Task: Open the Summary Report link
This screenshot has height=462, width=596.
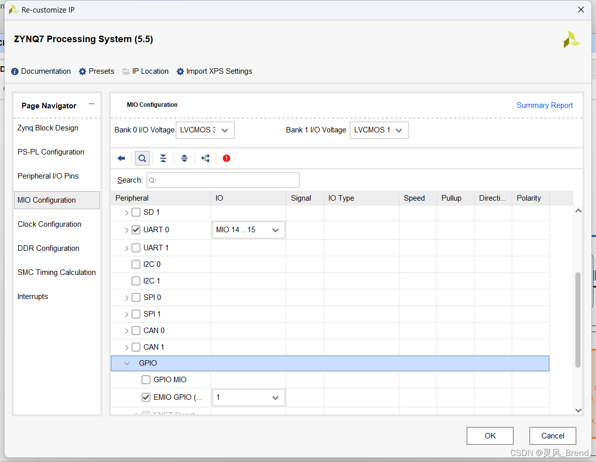Action: tap(545, 105)
